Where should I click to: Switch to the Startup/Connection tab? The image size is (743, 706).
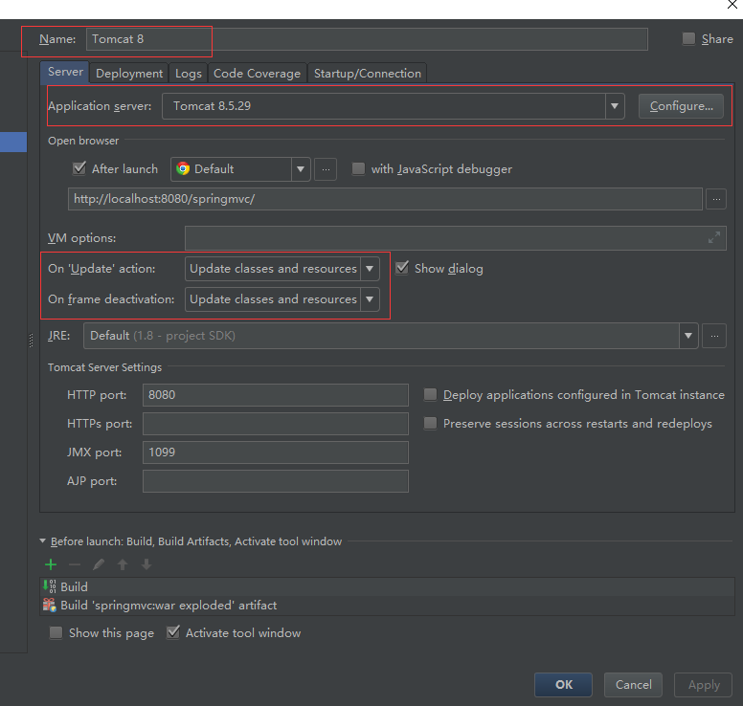(x=368, y=74)
